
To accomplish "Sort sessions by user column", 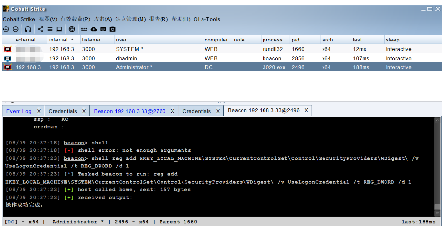I will [x=159, y=40].
